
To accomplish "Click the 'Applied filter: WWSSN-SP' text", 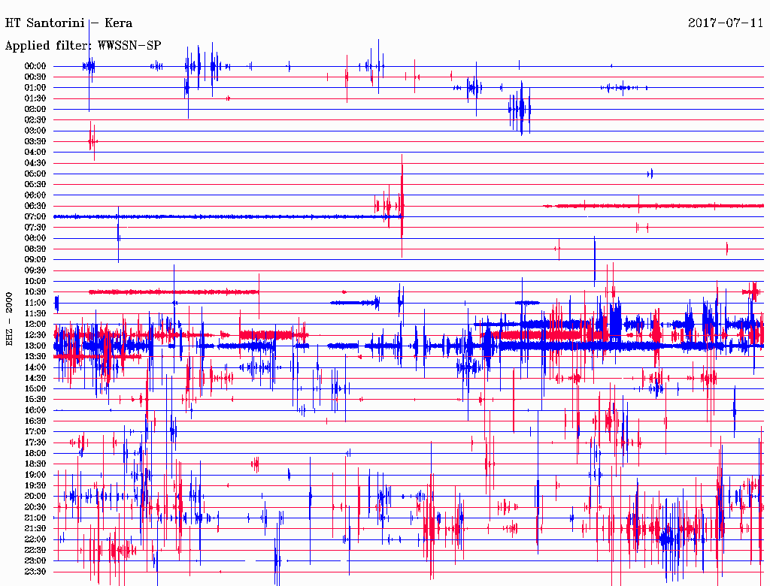I will click(83, 46).
